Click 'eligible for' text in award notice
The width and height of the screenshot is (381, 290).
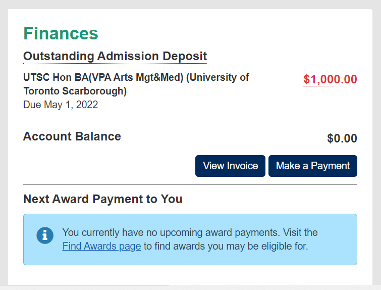[x=285, y=246]
